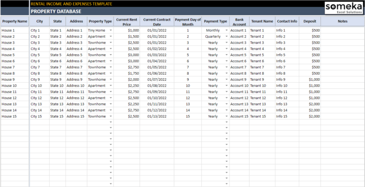Screen dimensions: 365x187
Task: Click the House 5 property name cell
Action: tap(15, 55)
